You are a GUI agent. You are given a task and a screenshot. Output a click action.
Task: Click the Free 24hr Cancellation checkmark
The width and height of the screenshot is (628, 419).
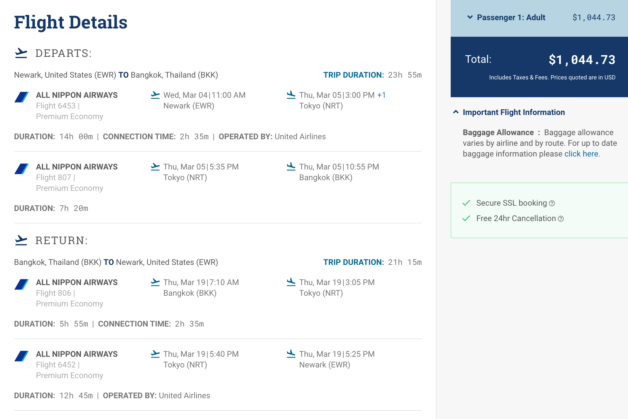click(466, 218)
